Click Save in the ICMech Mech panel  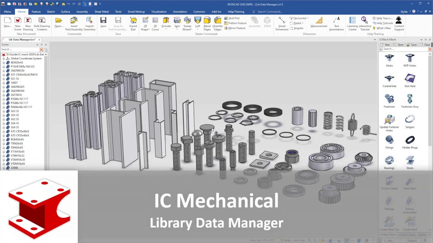[x=412, y=45]
